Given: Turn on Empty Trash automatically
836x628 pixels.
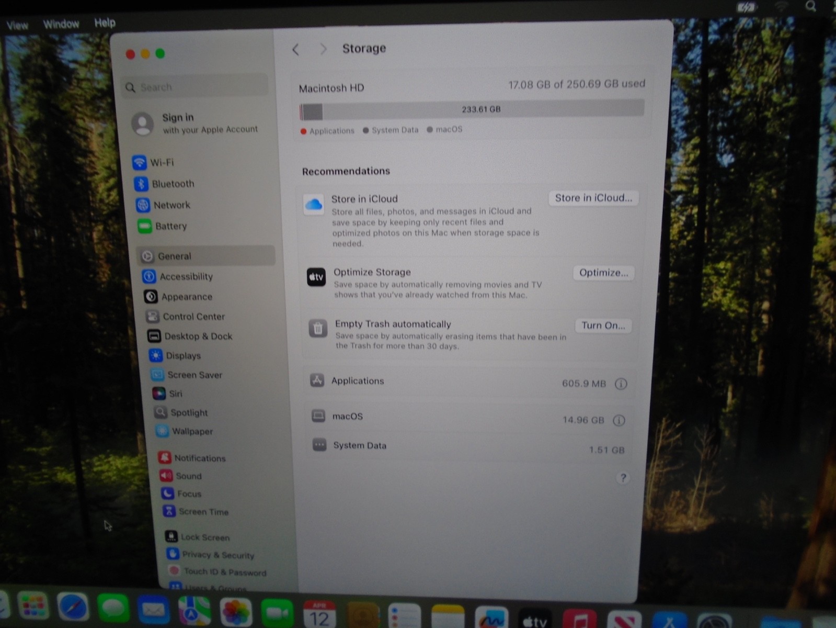Looking at the screenshot, I should (603, 326).
